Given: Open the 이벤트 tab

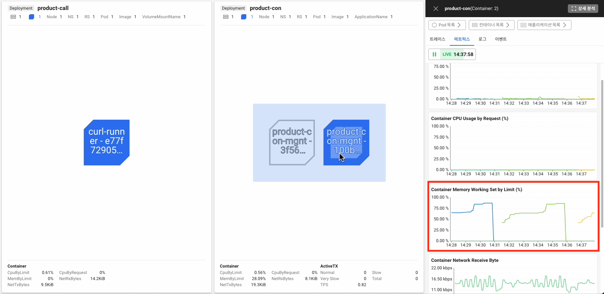Looking at the screenshot, I should pos(501,39).
